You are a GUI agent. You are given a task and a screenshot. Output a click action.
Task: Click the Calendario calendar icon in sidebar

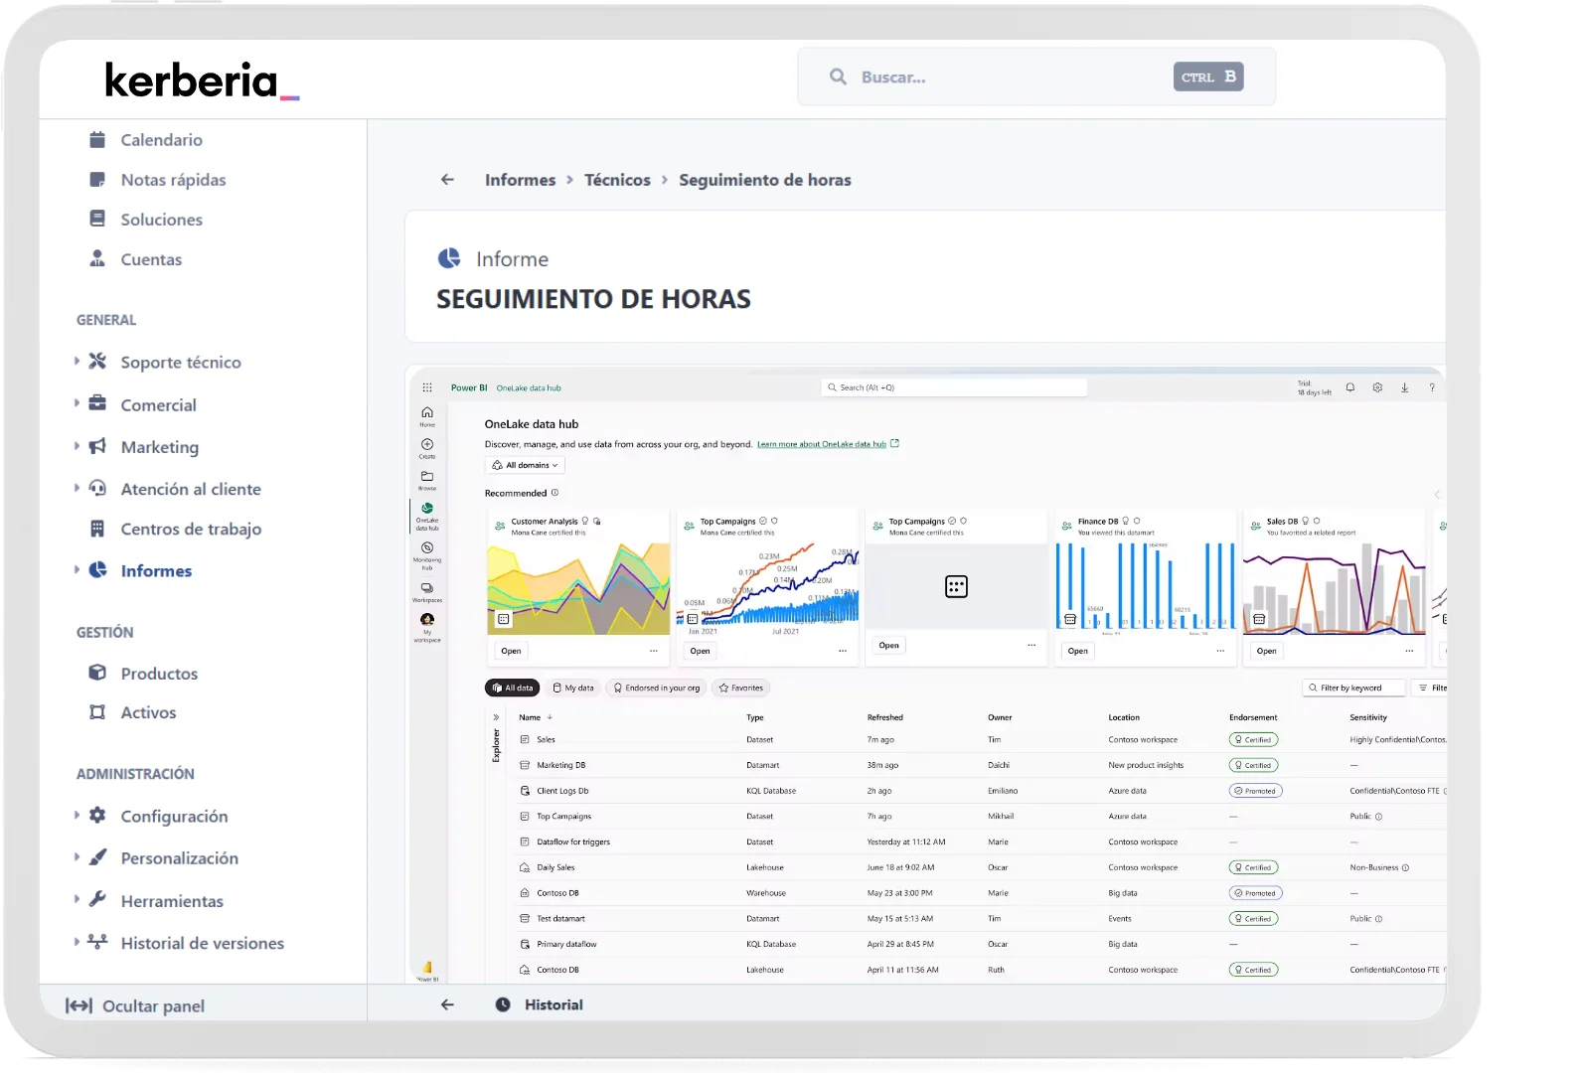pyautogui.click(x=97, y=140)
